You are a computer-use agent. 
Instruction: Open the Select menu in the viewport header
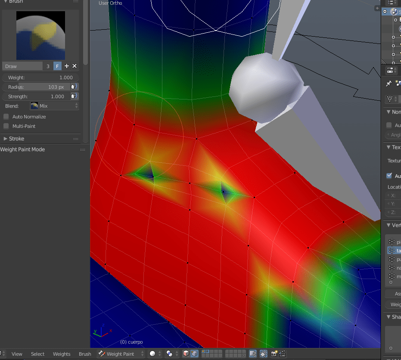[x=37, y=354]
